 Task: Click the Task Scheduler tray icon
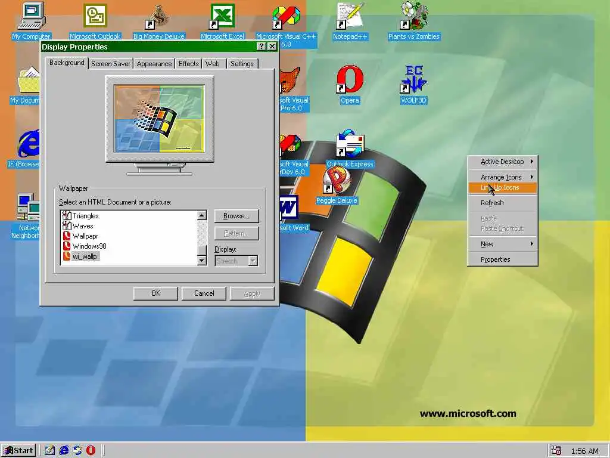click(556, 451)
